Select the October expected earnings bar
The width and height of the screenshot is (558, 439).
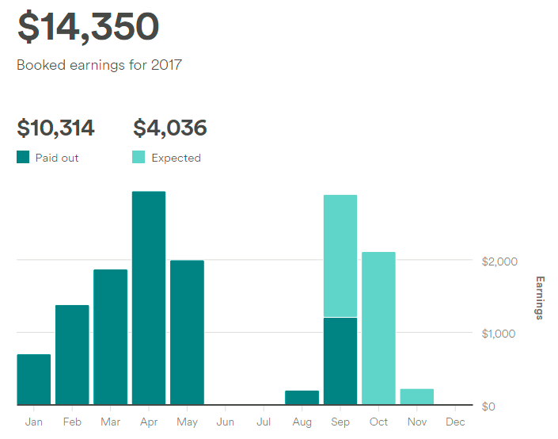coord(378,328)
